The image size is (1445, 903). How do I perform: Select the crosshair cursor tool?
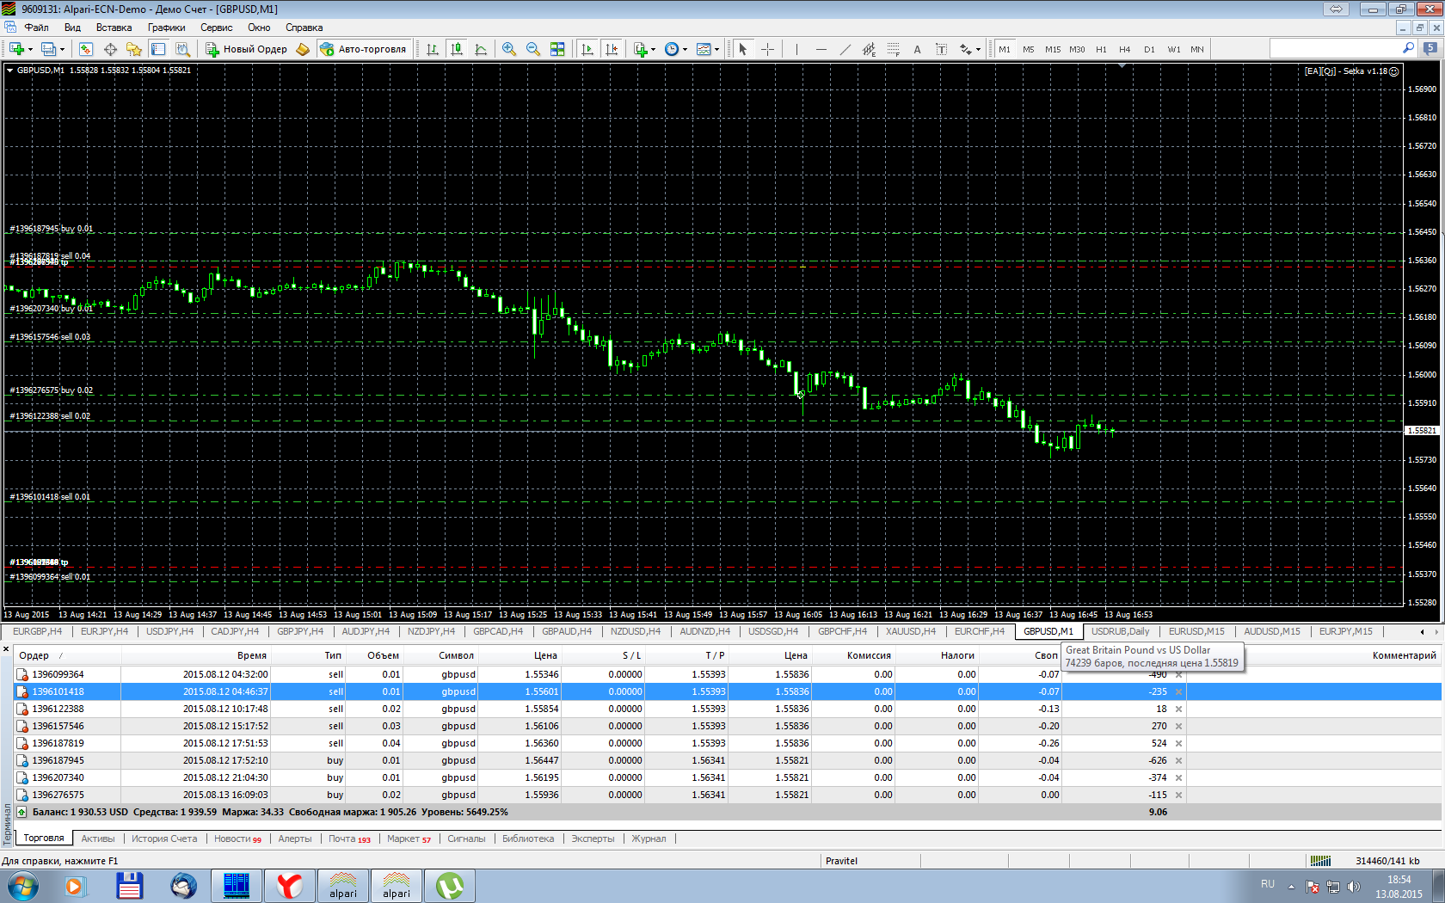coord(767,49)
